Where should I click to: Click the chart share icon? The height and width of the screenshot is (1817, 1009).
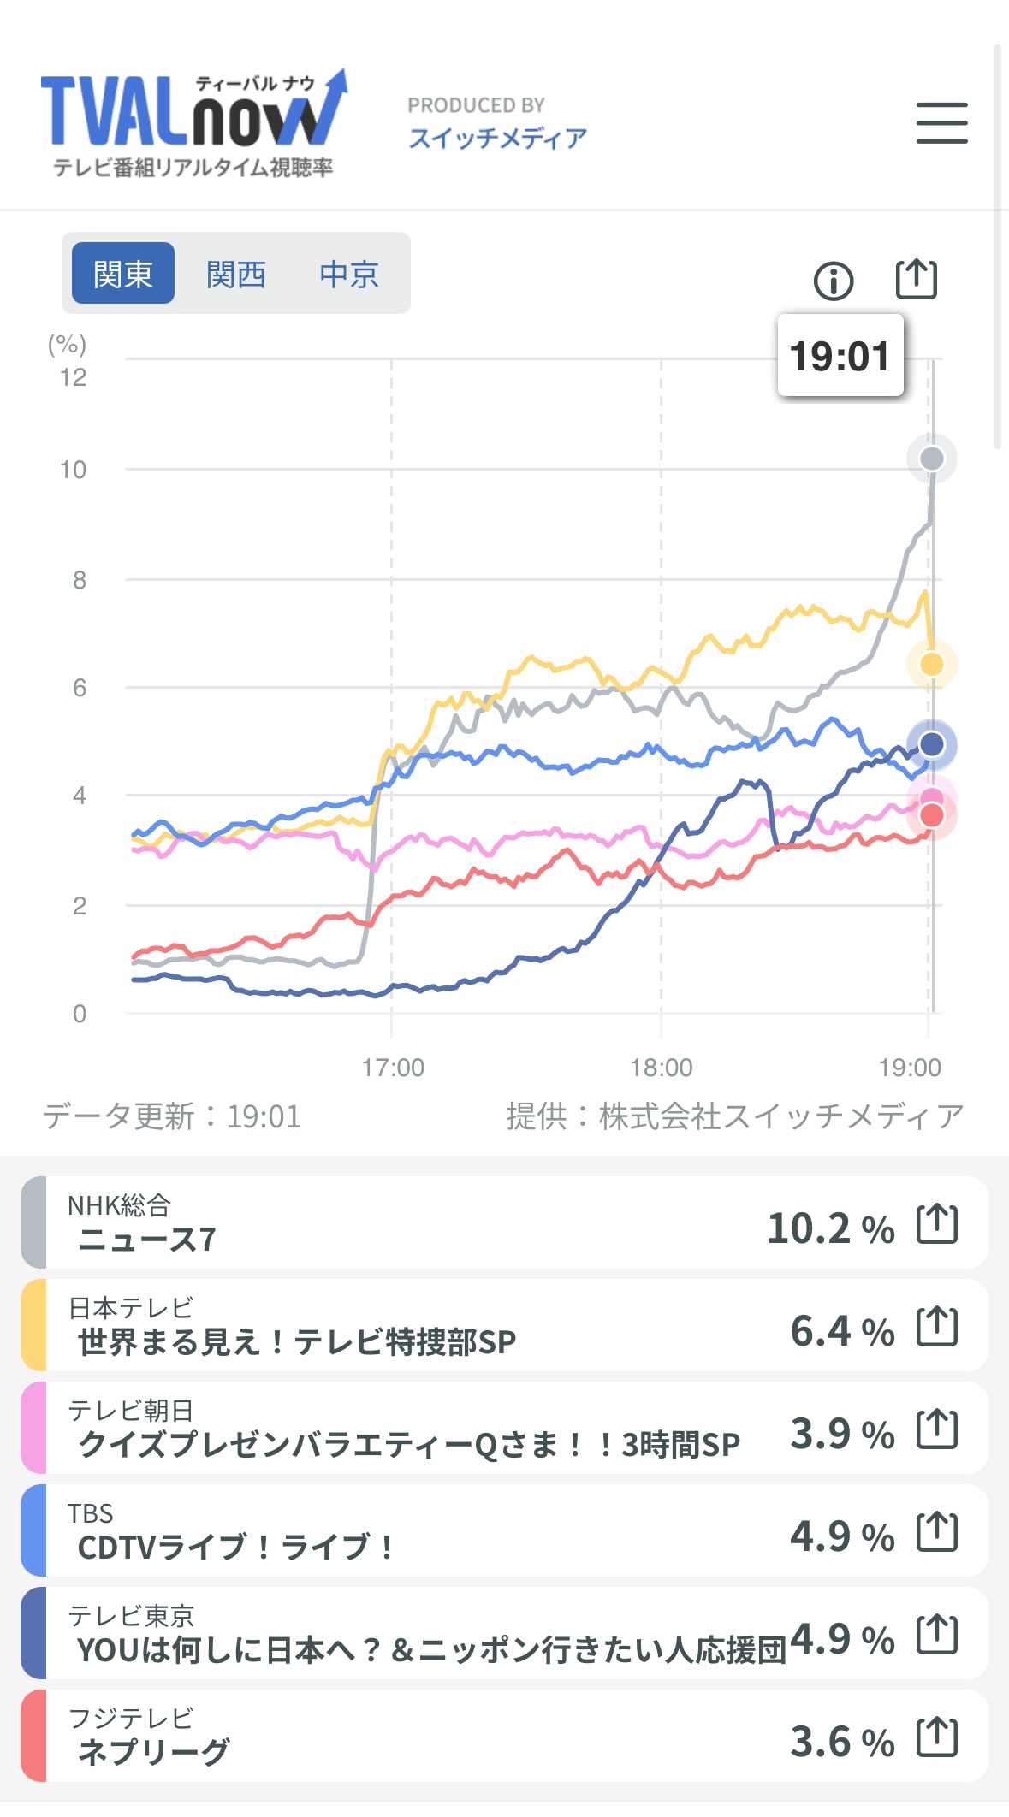(916, 279)
